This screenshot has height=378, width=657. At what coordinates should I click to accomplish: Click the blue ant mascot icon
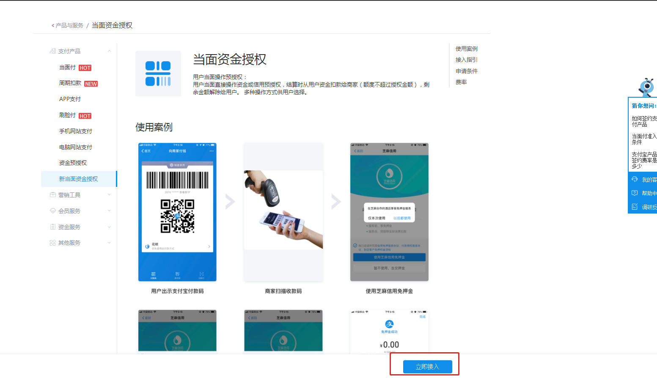click(646, 88)
